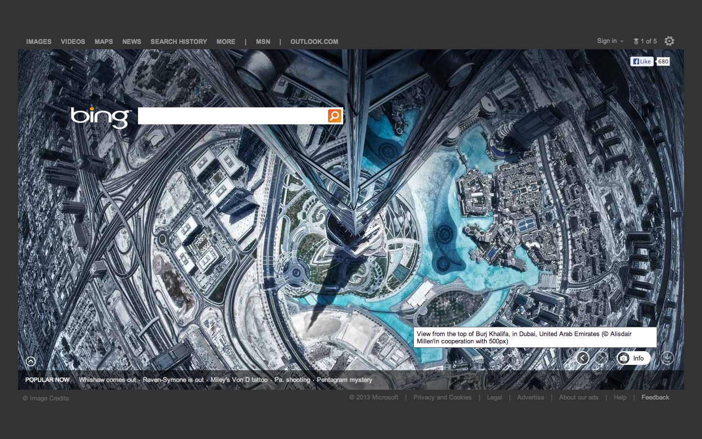Go to the next background image
The image size is (702, 439).
601,358
